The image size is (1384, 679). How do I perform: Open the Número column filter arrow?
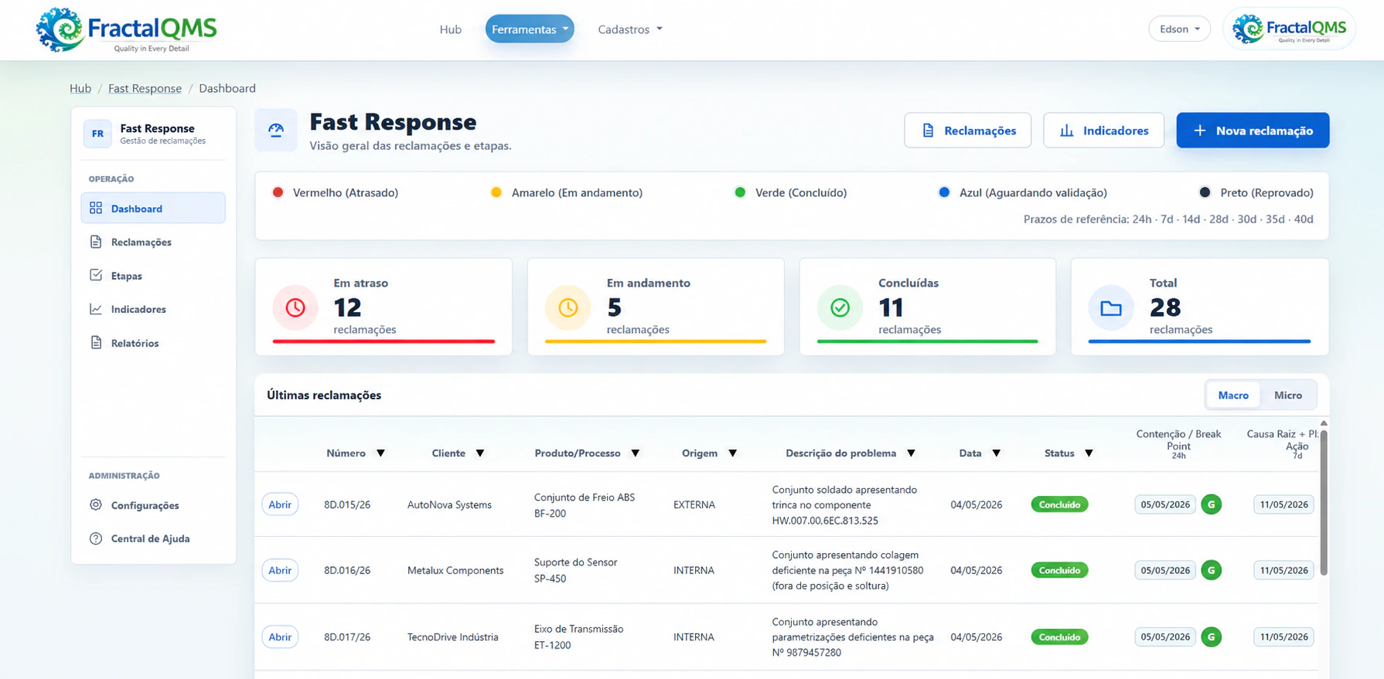point(380,453)
